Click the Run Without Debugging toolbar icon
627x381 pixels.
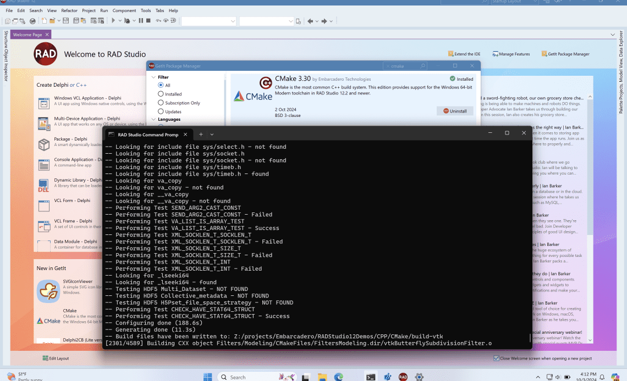point(127,21)
